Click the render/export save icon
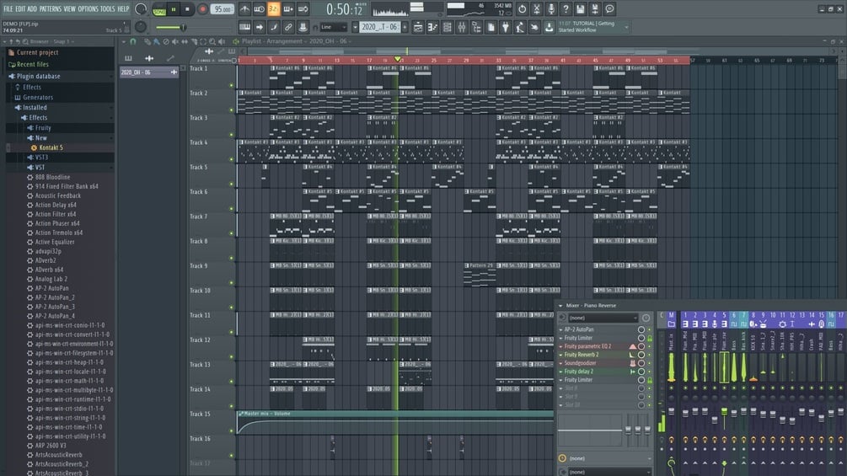This screenshot has height=476, width=847. coord(595,9)
